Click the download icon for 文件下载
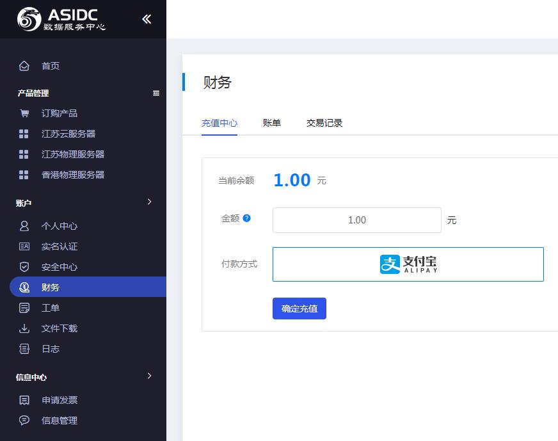This screenshot has height=441, width=558. [24, 328]
